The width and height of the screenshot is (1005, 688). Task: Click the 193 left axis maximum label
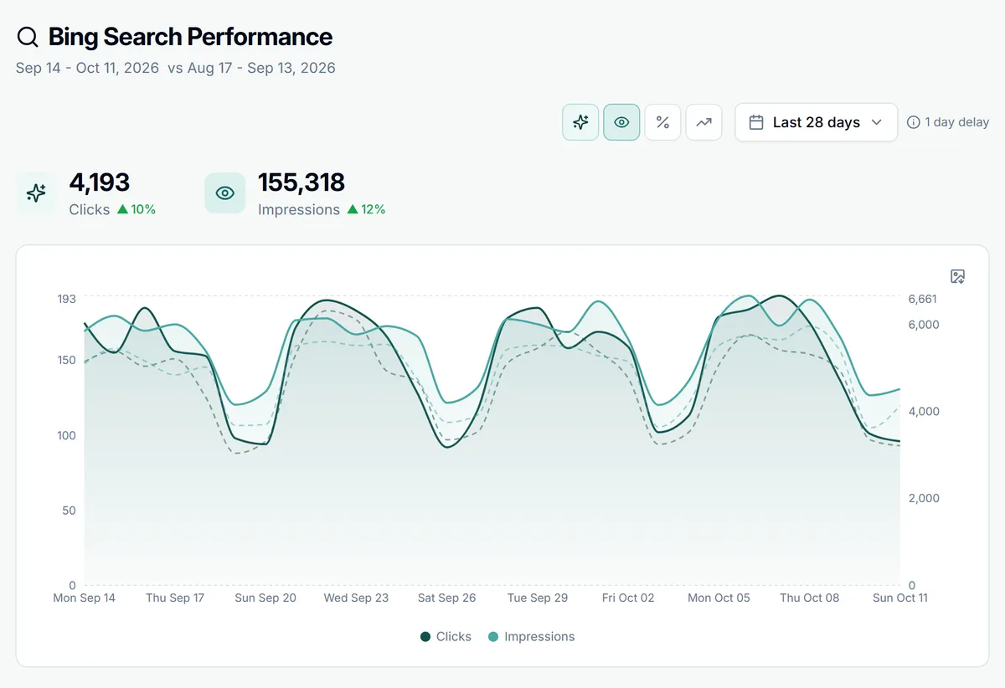point(66,299)
